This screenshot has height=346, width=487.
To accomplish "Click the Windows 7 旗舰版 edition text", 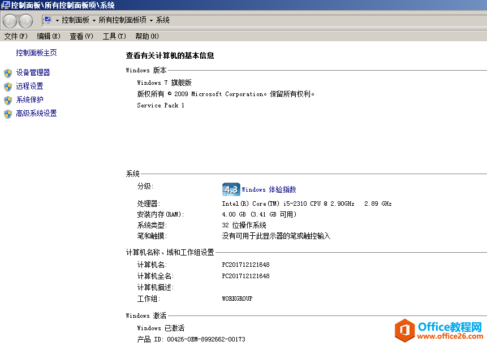I will click(164, 83).
